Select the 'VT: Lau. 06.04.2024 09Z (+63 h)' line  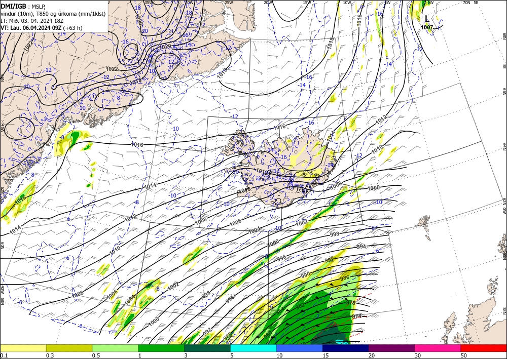pos(42,28)
